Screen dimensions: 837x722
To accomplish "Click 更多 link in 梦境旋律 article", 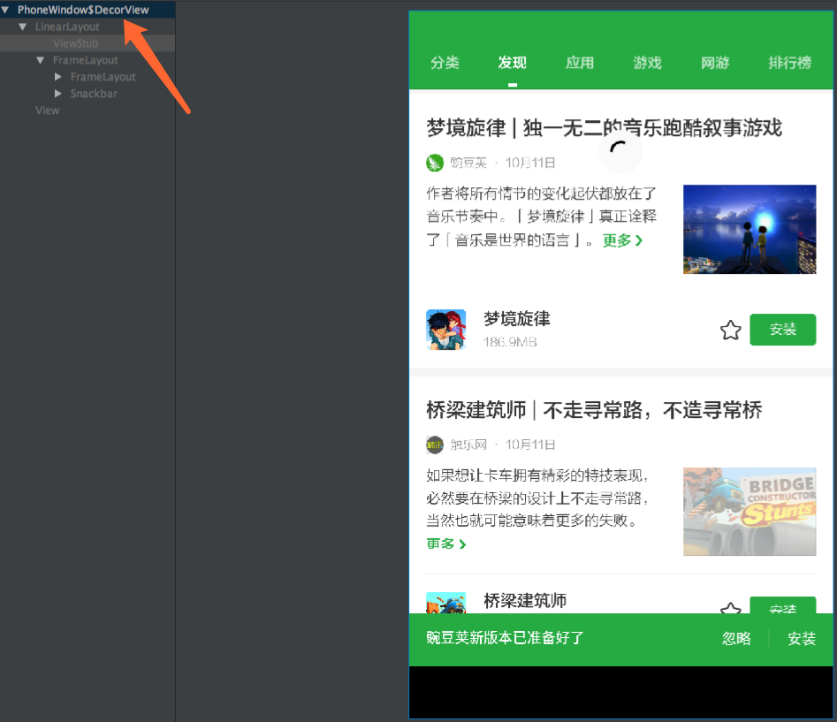I will coord(622,240).
